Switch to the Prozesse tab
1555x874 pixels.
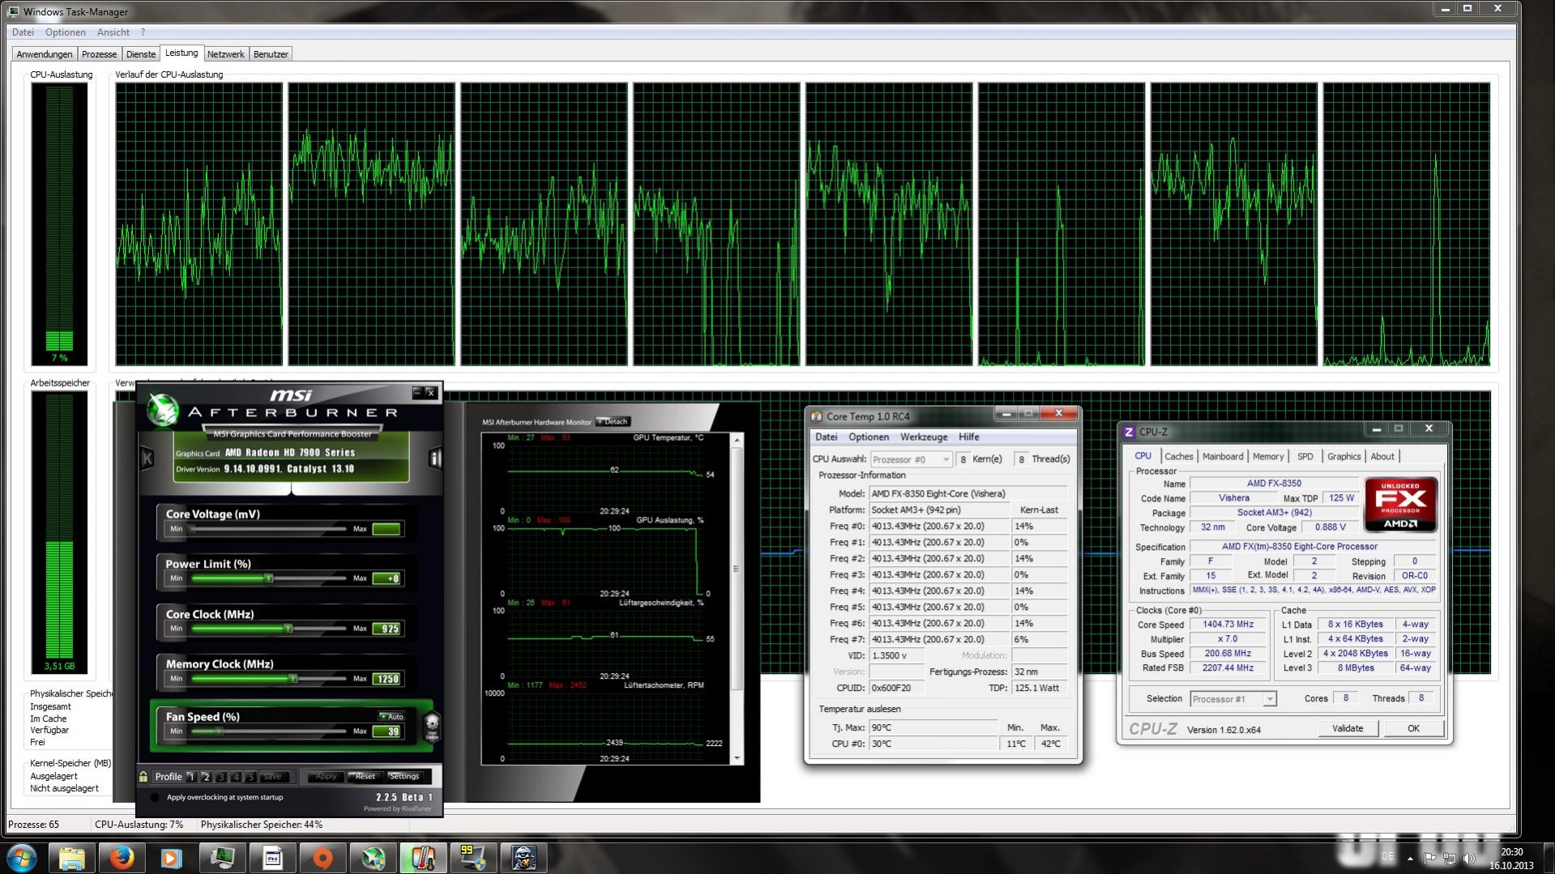point(99,54)
